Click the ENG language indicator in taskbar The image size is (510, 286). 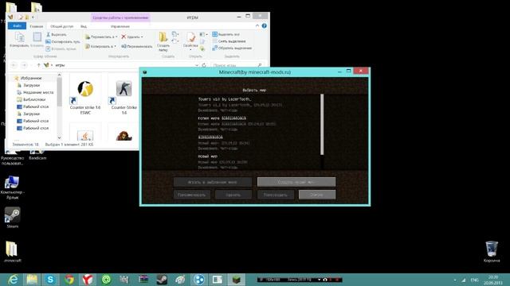click(474, 280)
